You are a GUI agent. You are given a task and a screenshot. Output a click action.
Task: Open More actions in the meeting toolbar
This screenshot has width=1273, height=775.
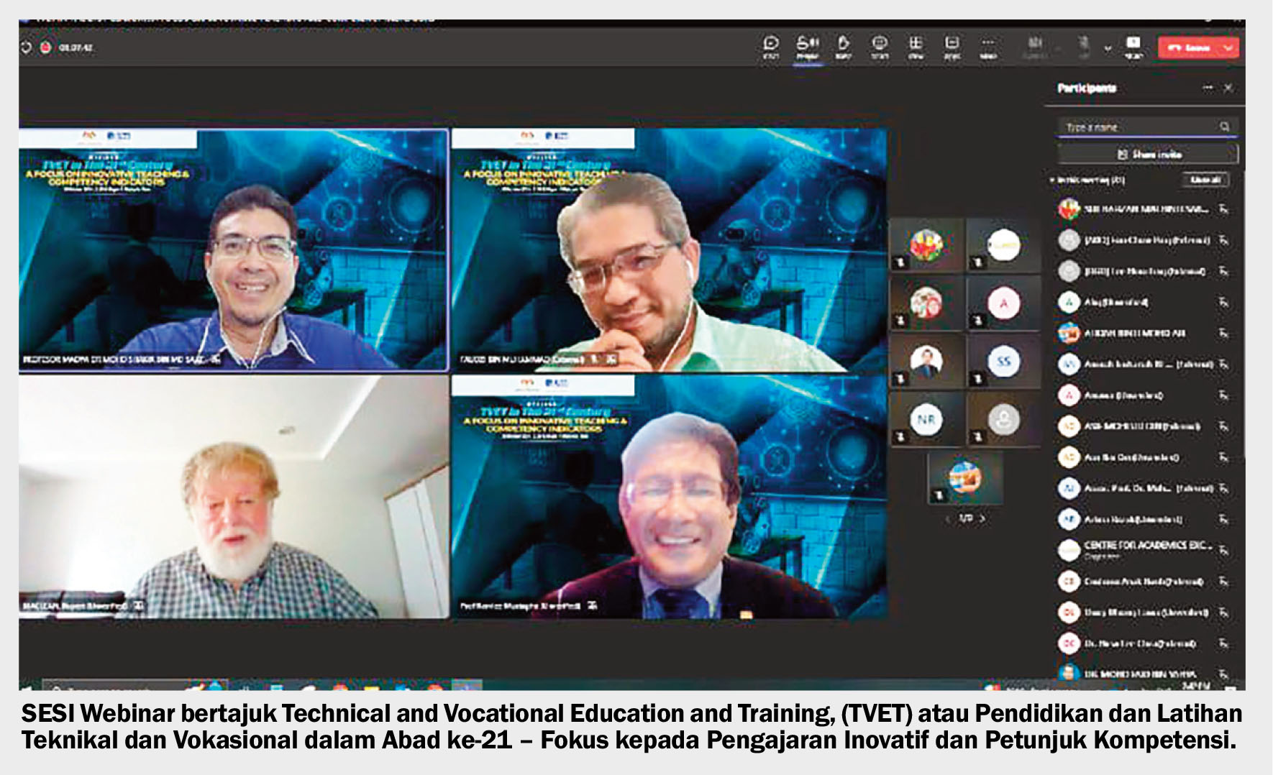(x=988, y=47)
